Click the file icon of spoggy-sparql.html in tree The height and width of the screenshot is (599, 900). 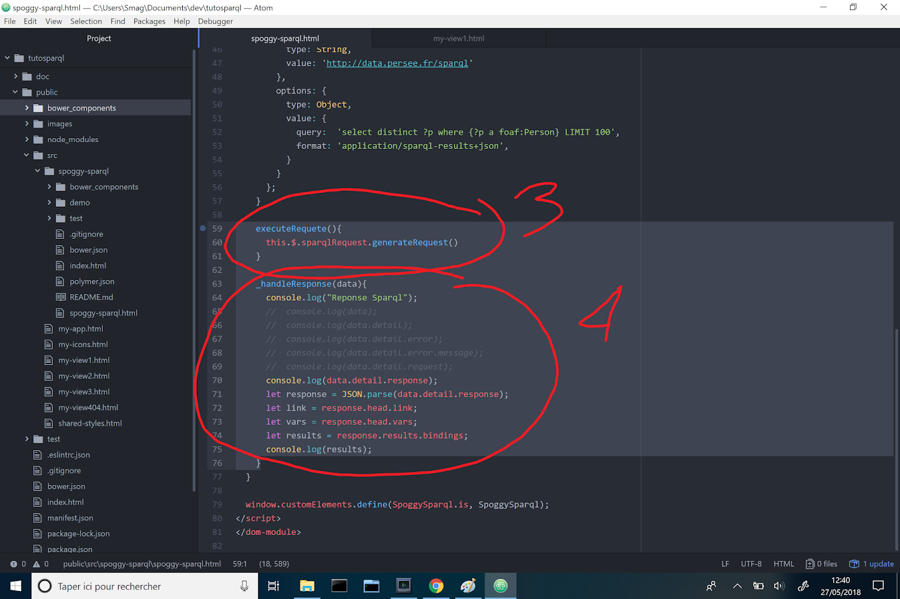tap(60, 313)
